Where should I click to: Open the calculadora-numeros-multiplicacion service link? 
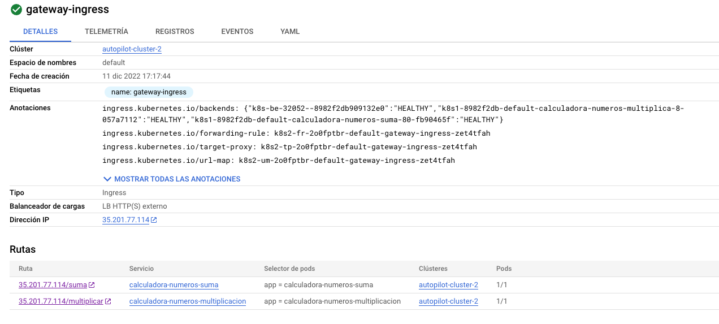click(x=188, y=301)
